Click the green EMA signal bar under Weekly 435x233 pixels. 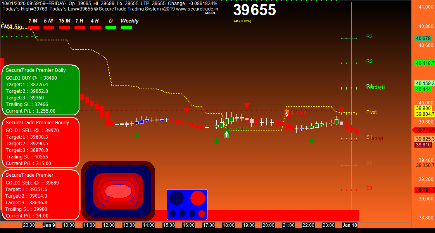point(126,27)
